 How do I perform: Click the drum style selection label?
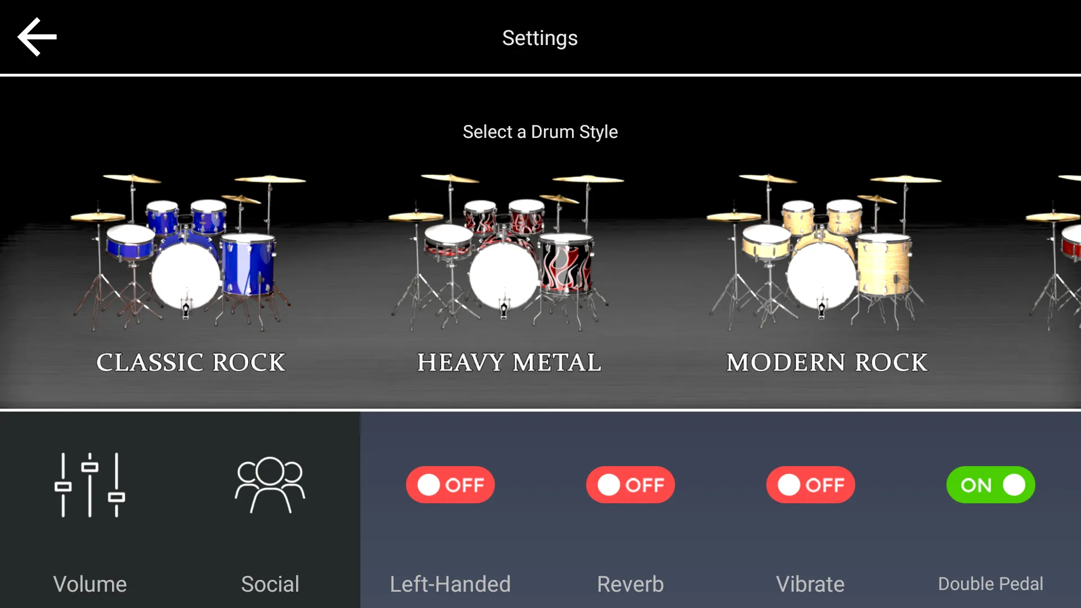pos(540,131)
